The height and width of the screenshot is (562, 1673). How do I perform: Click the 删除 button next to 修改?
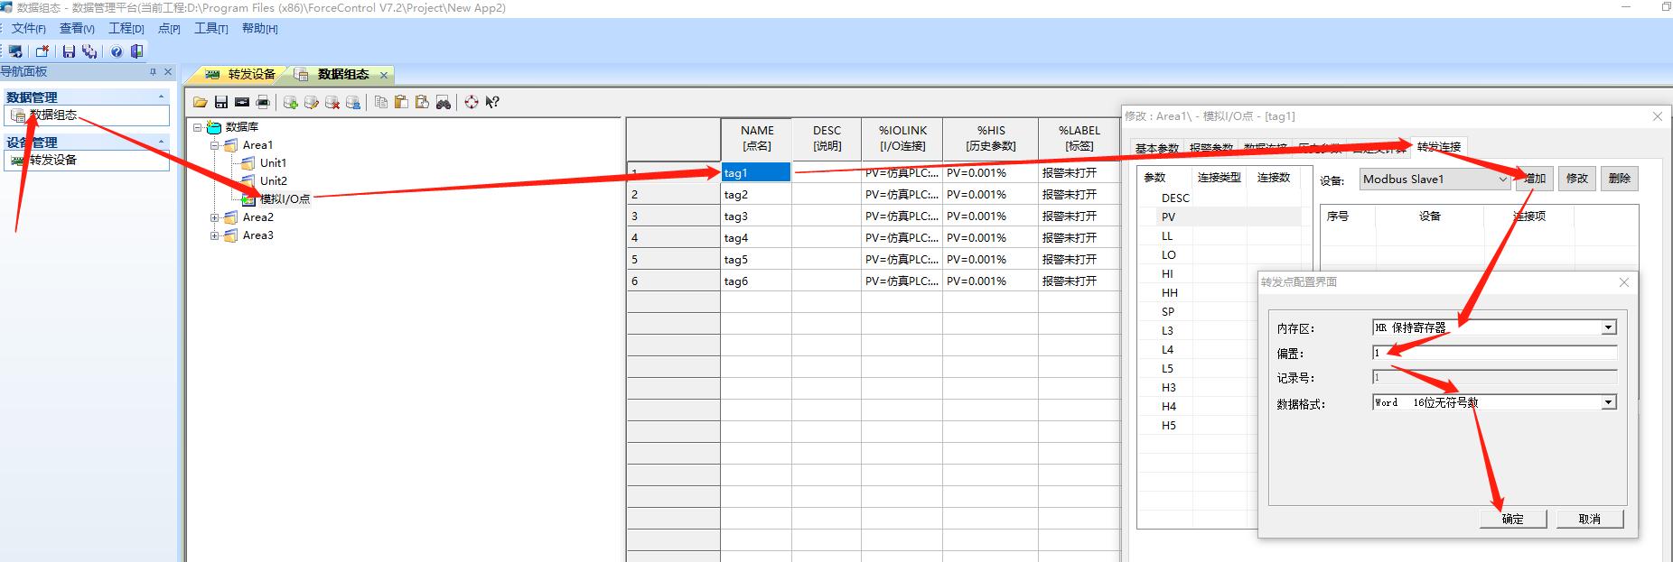click(1619, 179)
